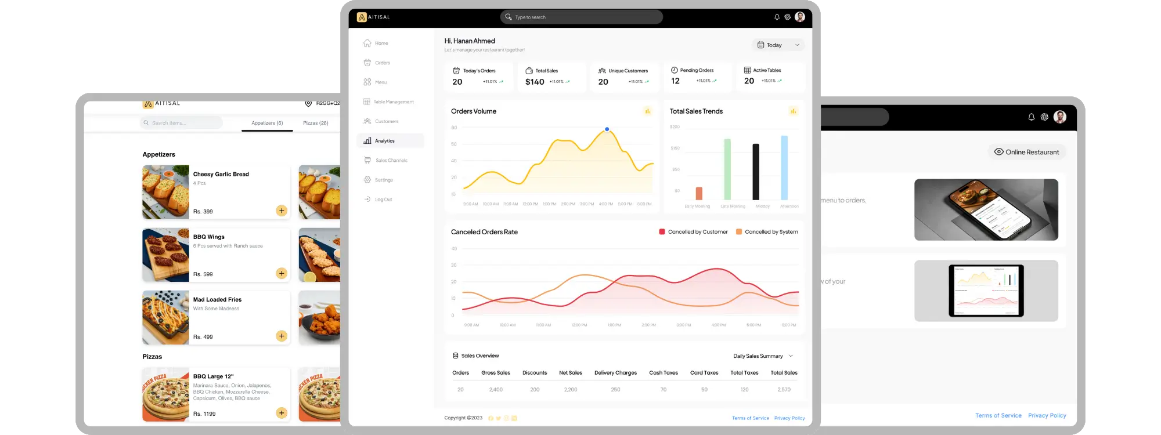Add Cheesy Garlic Bread with plus button
Viewport: 1161px width, 435px height.
[x=282, y=211]
